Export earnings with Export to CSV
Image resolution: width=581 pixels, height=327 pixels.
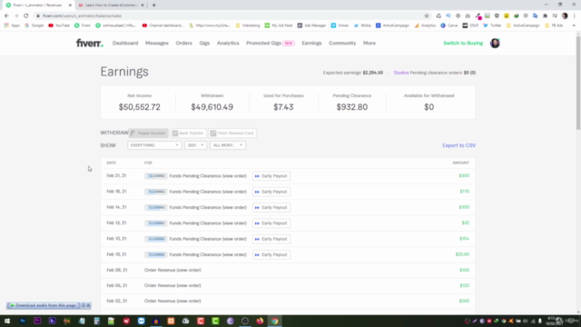coord(459,145)
